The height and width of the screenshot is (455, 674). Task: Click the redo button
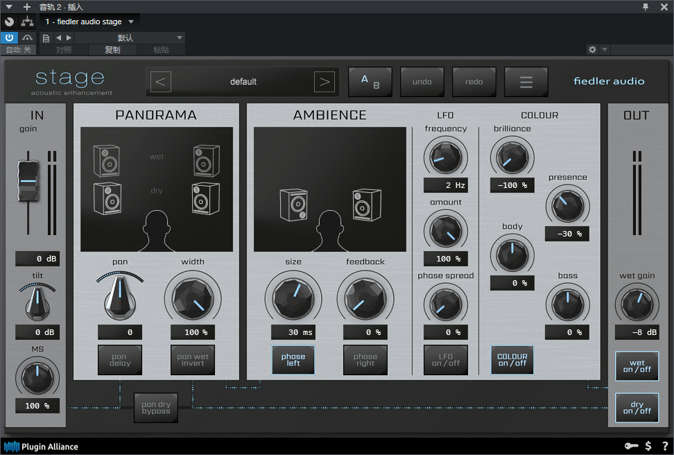coord(474,82)
